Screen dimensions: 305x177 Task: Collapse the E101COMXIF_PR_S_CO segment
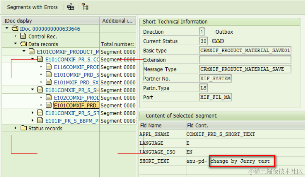[32, 59]
